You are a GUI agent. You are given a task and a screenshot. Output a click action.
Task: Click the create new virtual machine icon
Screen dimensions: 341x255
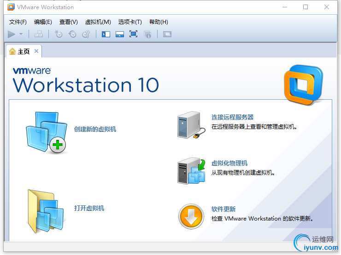tap(47, 132)
